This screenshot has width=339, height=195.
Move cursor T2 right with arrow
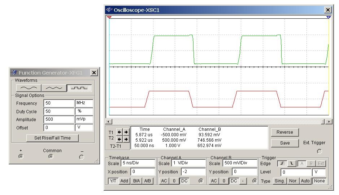[126, 139]
